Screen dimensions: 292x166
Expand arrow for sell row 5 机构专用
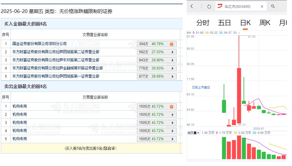click(172, 139)
